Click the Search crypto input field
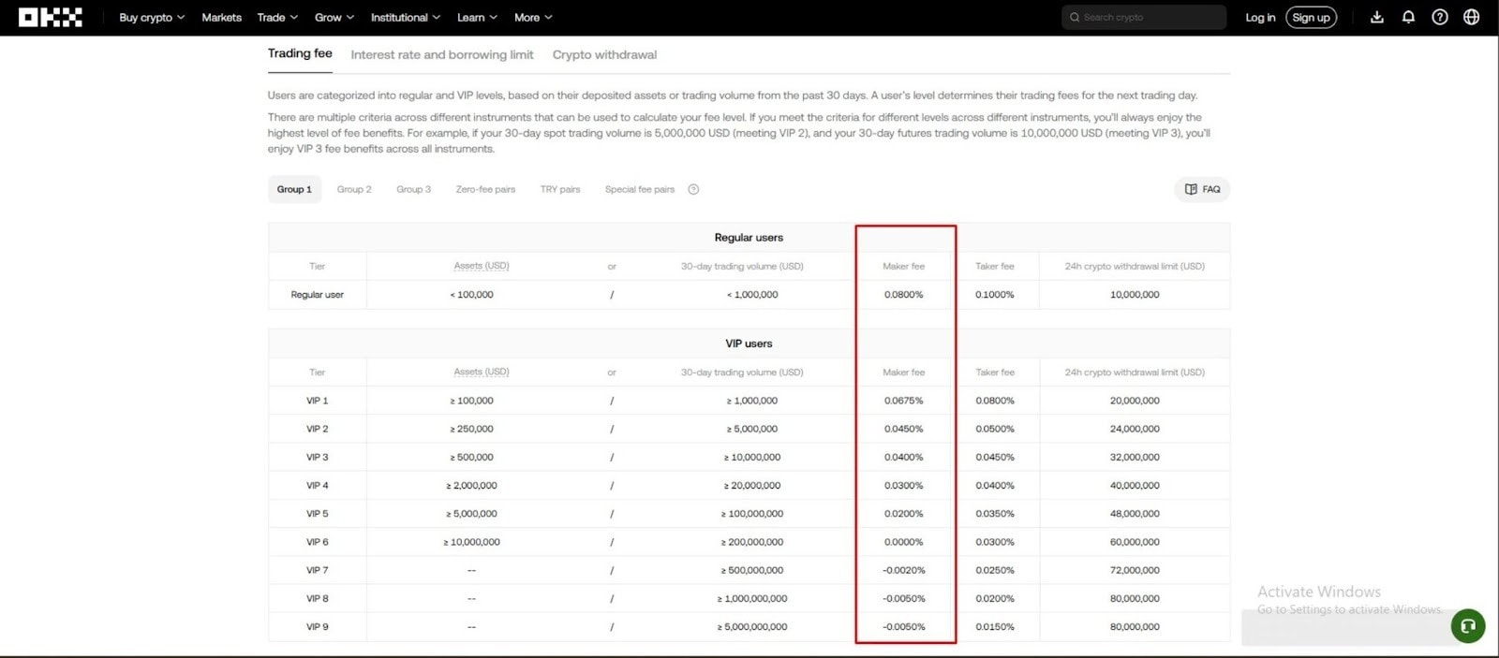The height and width of the screenshot is (658, 1499). pos(1144,17)
